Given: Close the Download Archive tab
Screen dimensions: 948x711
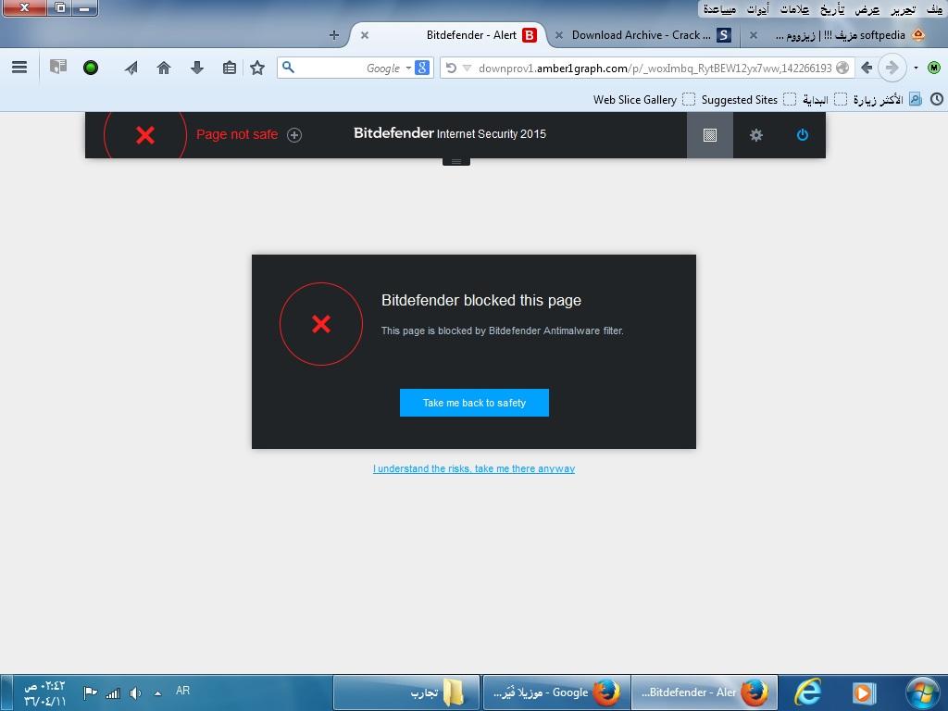Looking at the screenshot, I should click(x=559, y=35).
